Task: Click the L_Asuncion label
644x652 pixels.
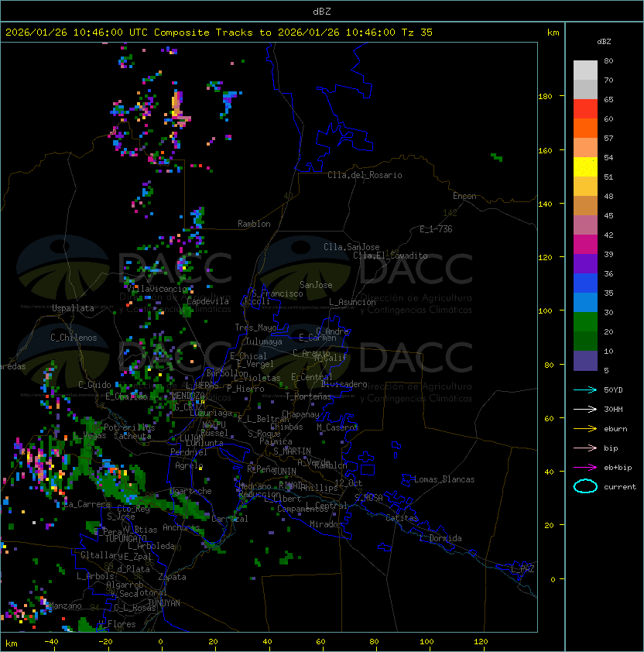Action: pyautogui.click(x=352, y=302)
